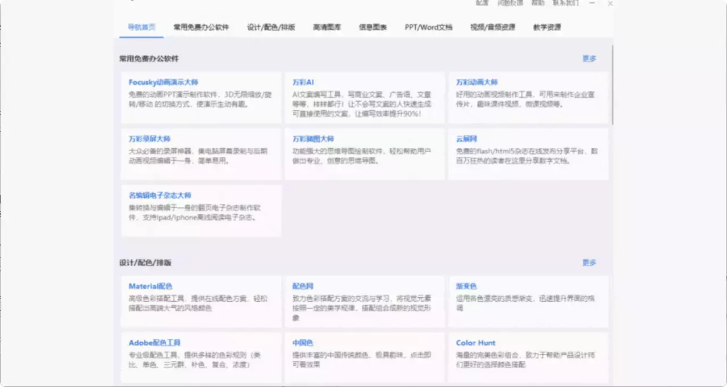打开 教学资源 标签页
Screen dimensions: 727x387
point(546,26)
